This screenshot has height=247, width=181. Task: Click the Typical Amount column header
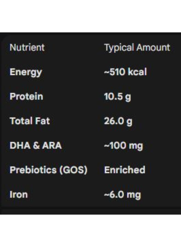pos(137,47)
